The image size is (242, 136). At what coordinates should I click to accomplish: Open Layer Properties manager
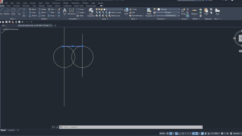[91, 12]
